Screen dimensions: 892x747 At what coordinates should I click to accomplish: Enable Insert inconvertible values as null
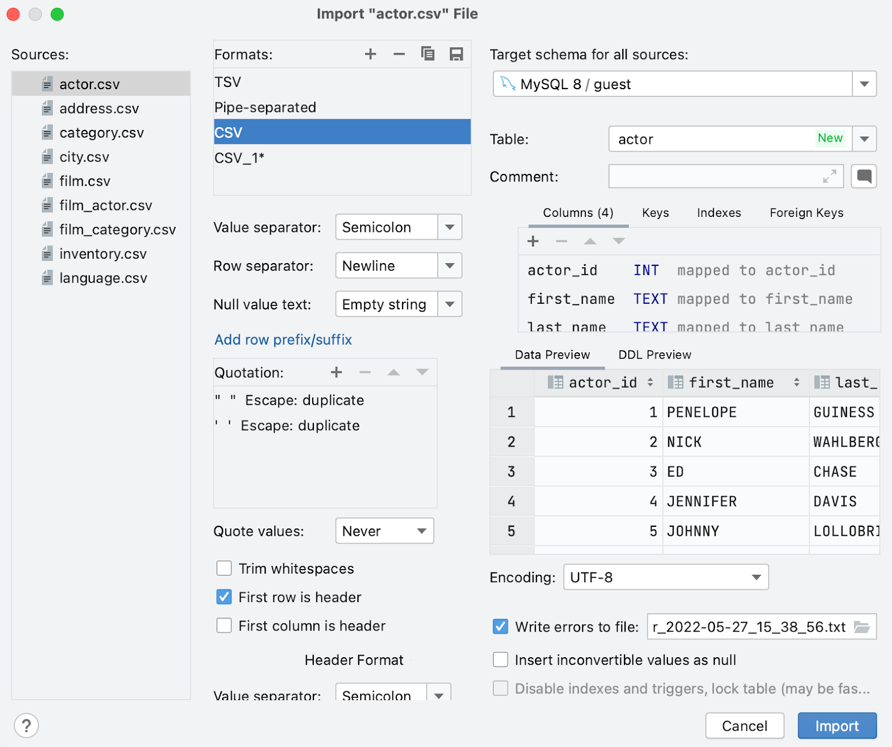coord(501,660)
